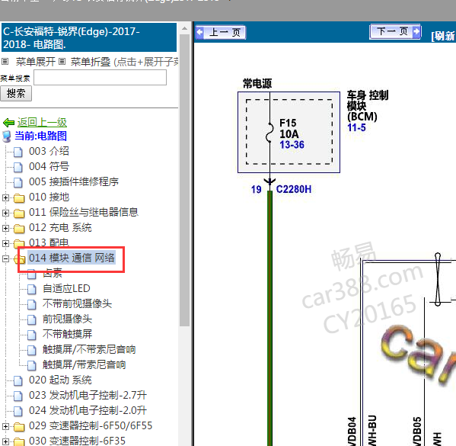This screenshot has height=446, width=456.
Task: Click the C2280H connector label
Action: point(294,189)
